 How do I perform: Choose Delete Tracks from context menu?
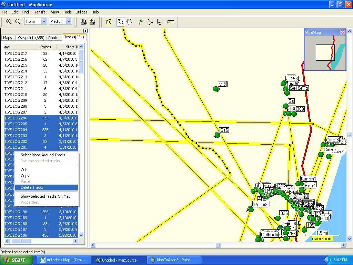(32, 187)
